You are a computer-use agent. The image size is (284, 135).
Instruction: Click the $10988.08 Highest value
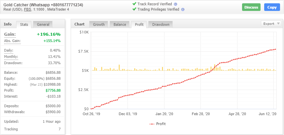pos(53,84)
